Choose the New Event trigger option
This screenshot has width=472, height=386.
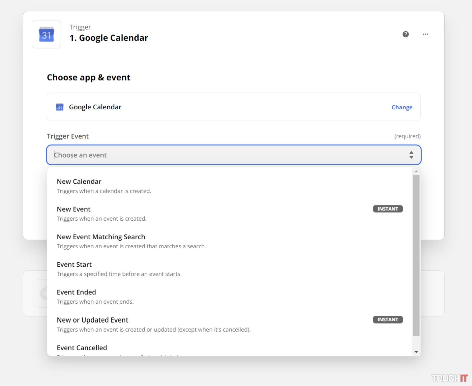74,209
